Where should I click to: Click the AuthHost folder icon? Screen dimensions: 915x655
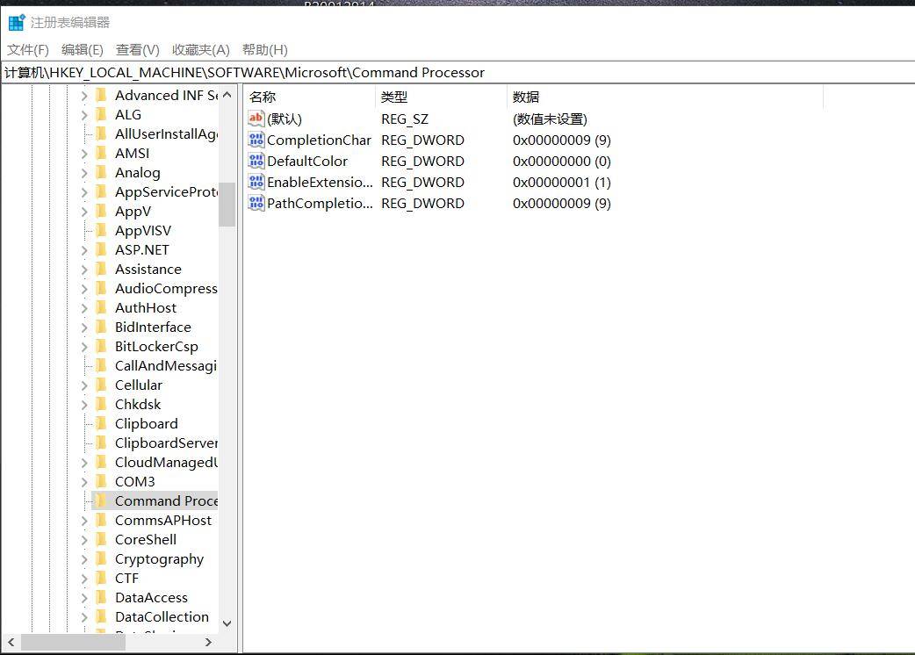(x=101, y=307)
